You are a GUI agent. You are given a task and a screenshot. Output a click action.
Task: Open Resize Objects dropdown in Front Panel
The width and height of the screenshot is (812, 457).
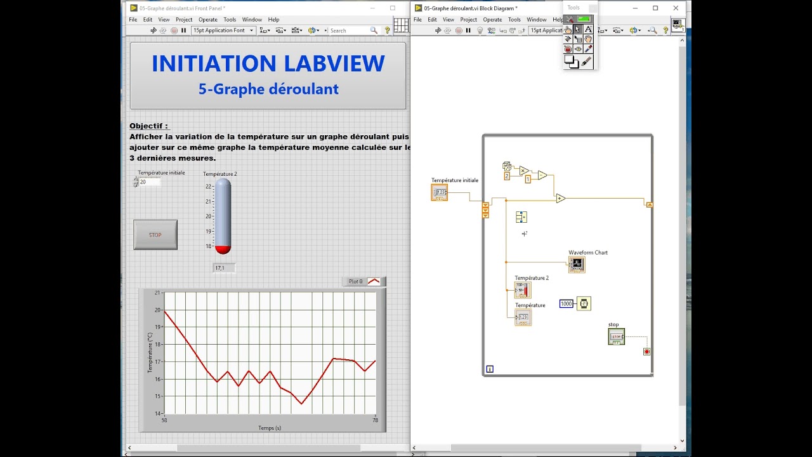click(x=297, y=30)
